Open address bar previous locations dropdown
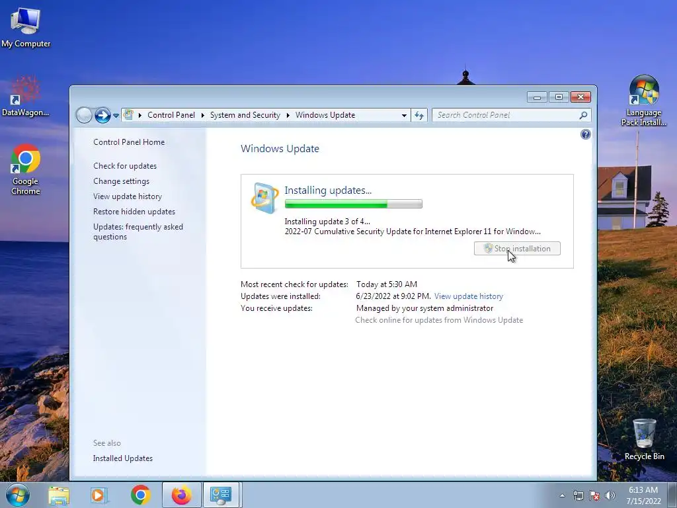Screen dimensions: 677x508 click(x=404, y=115)
